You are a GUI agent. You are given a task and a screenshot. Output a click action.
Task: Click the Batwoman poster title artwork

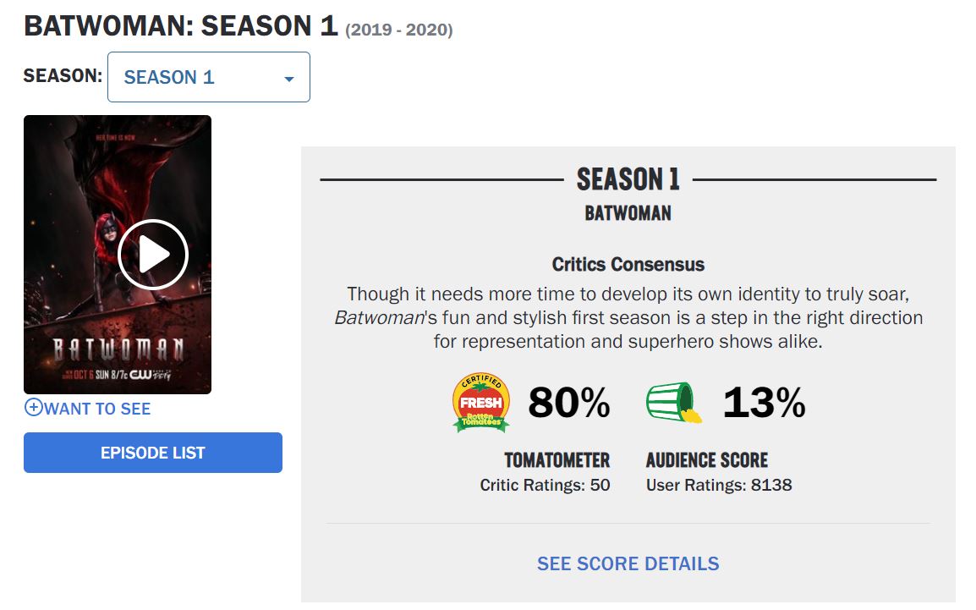(x=118, y=349)
